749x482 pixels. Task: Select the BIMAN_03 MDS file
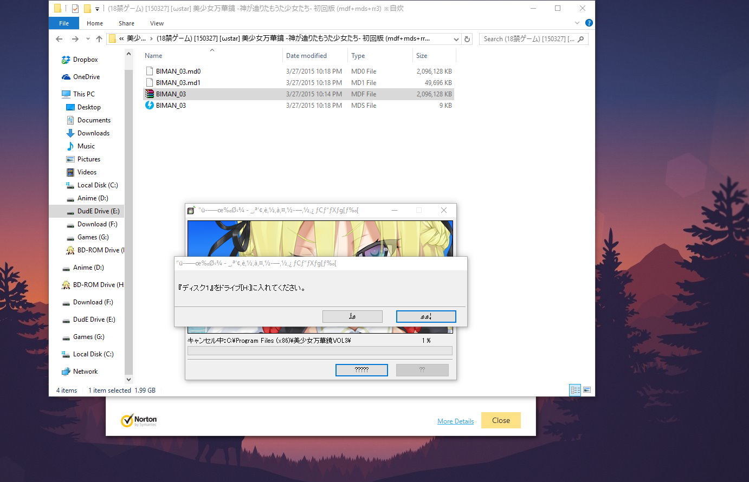(x=171, y=106)
